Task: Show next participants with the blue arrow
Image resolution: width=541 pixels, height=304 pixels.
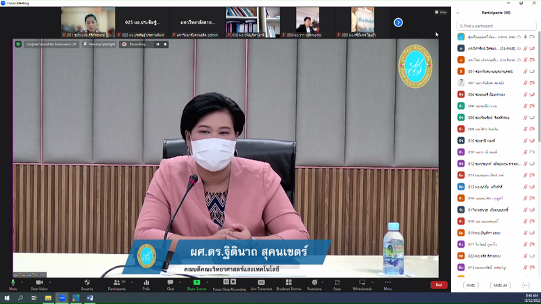Action: [398, 22]
